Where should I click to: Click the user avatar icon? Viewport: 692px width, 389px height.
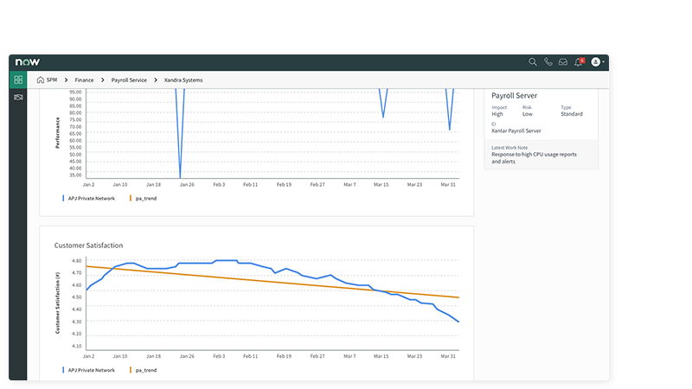click(x=595, y=62)
